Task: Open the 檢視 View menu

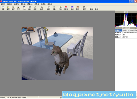Action: coord(16,4)
